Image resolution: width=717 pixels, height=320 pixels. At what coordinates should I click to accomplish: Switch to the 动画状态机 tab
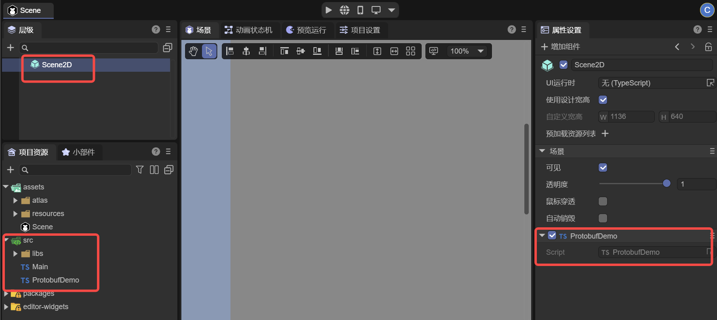(x=249, y=30)
